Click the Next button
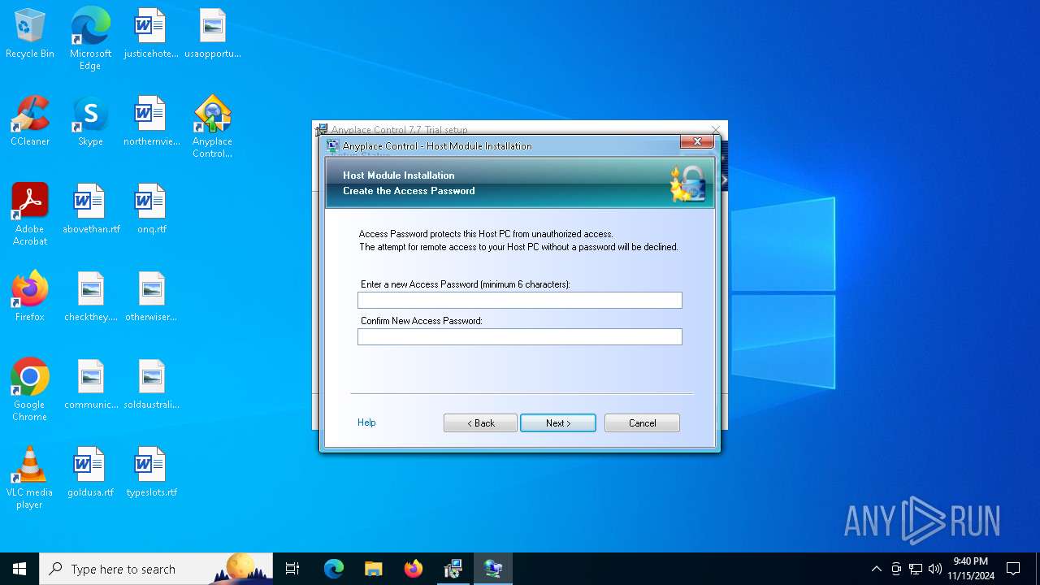The width and height of the screenshot is (1040, 585). (x=558, y=423)
